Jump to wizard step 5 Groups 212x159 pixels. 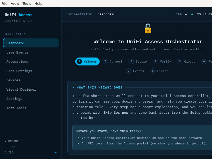pyautogui.click(x=186, y=61)
